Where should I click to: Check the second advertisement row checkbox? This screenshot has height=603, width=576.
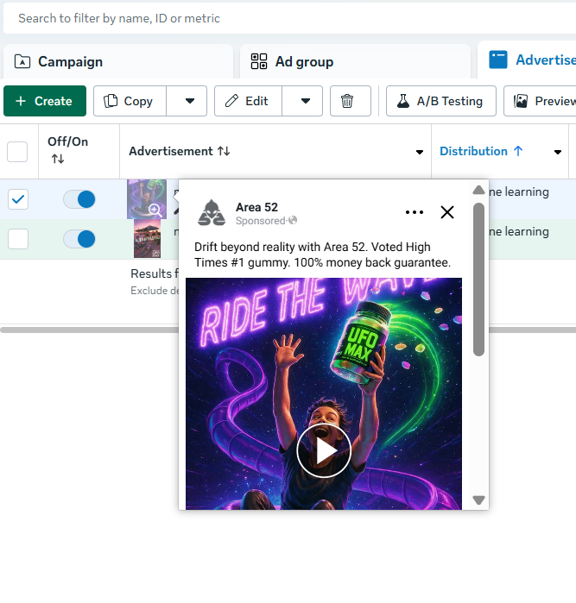[18, 239]
